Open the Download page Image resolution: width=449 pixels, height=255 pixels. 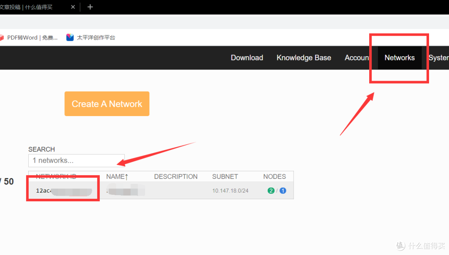[247, 58]
